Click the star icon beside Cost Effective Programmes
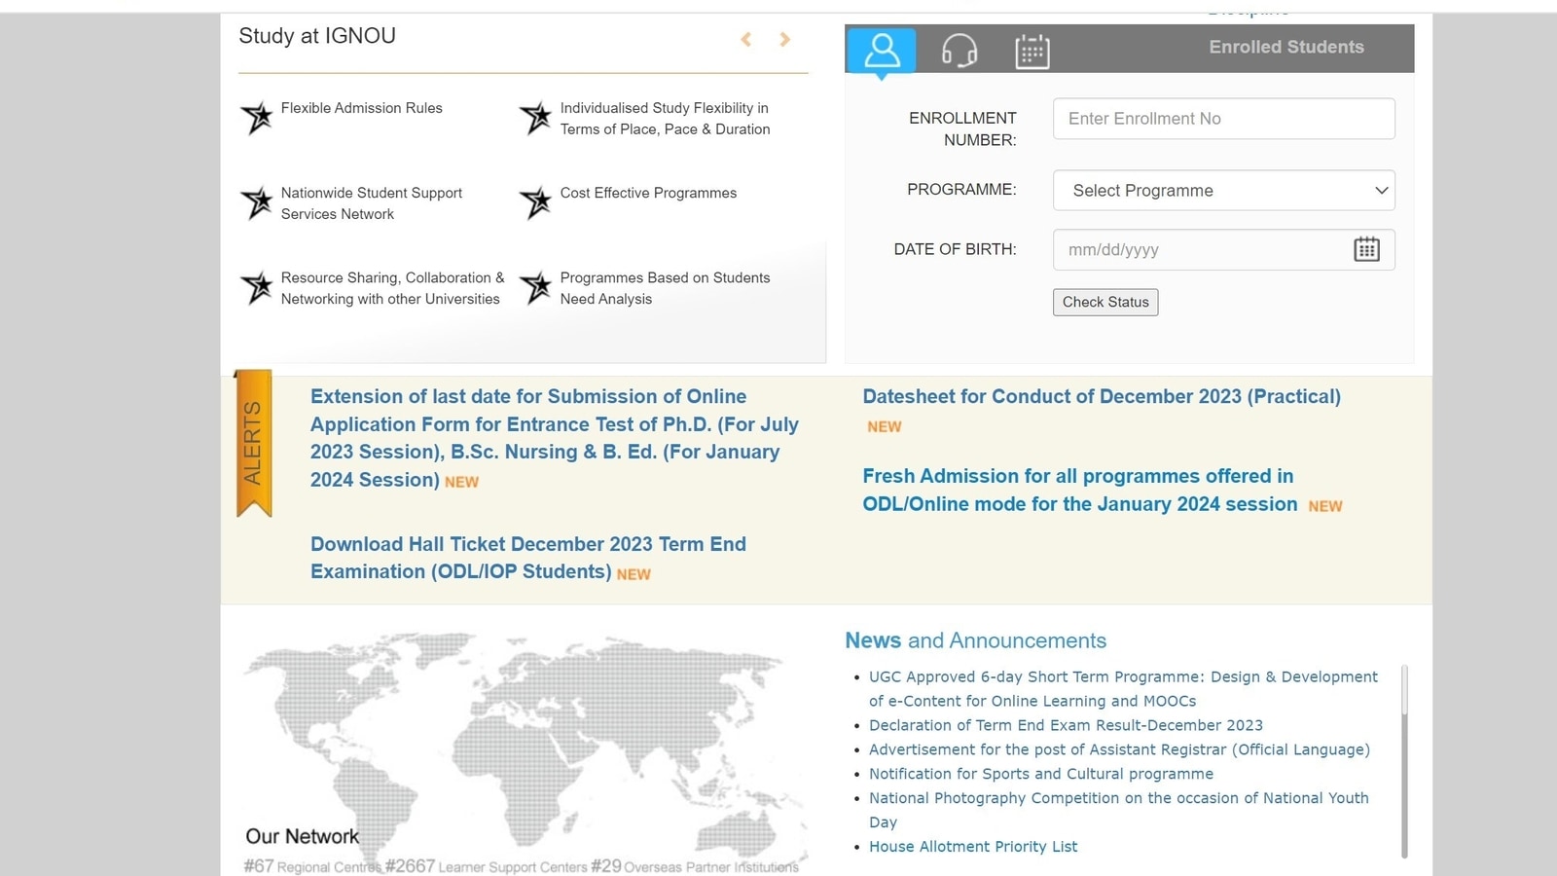This screenshot has height=876, width=1557. pyautogui.click(x=536, y=201)
